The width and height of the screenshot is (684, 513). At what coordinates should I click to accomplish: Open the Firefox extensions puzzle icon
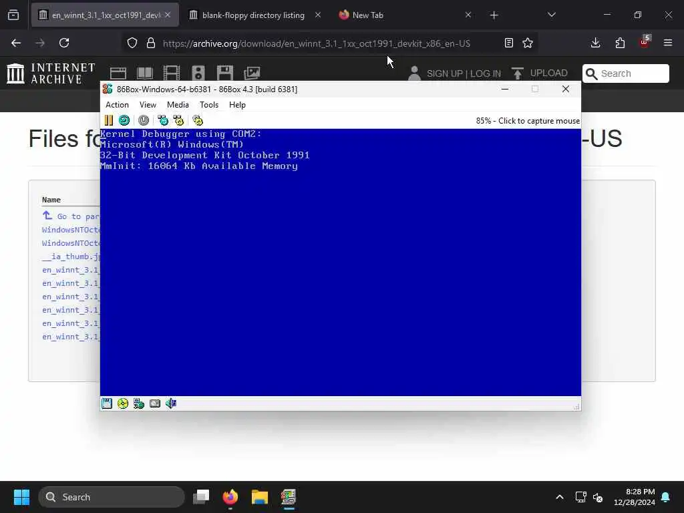click(x=620, y=43)
